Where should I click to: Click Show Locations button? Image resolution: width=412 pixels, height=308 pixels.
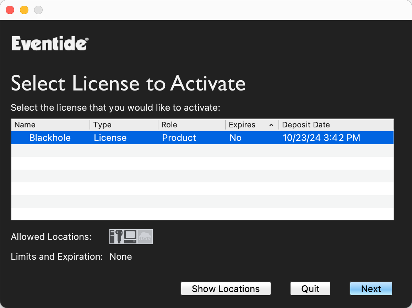(226, 288)
